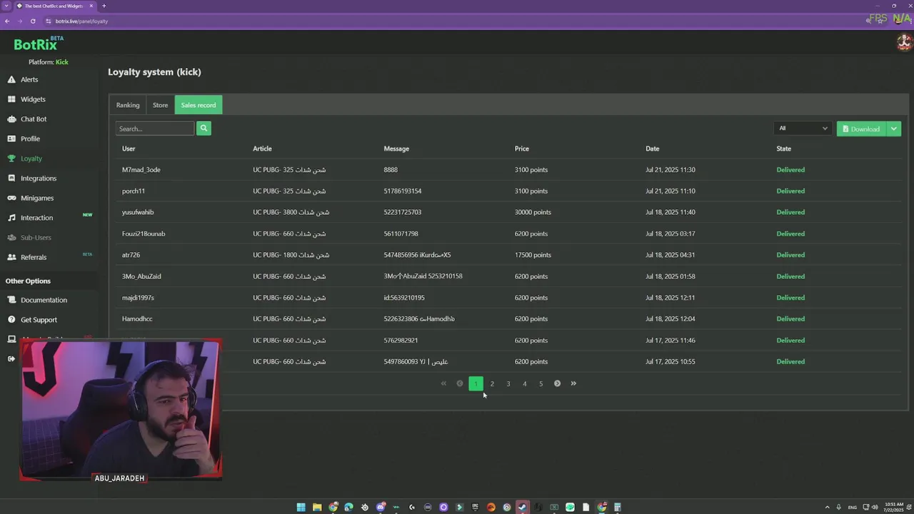Switch to the Store tab
This screenshot has width=914, height=514.
coord(160,105)
